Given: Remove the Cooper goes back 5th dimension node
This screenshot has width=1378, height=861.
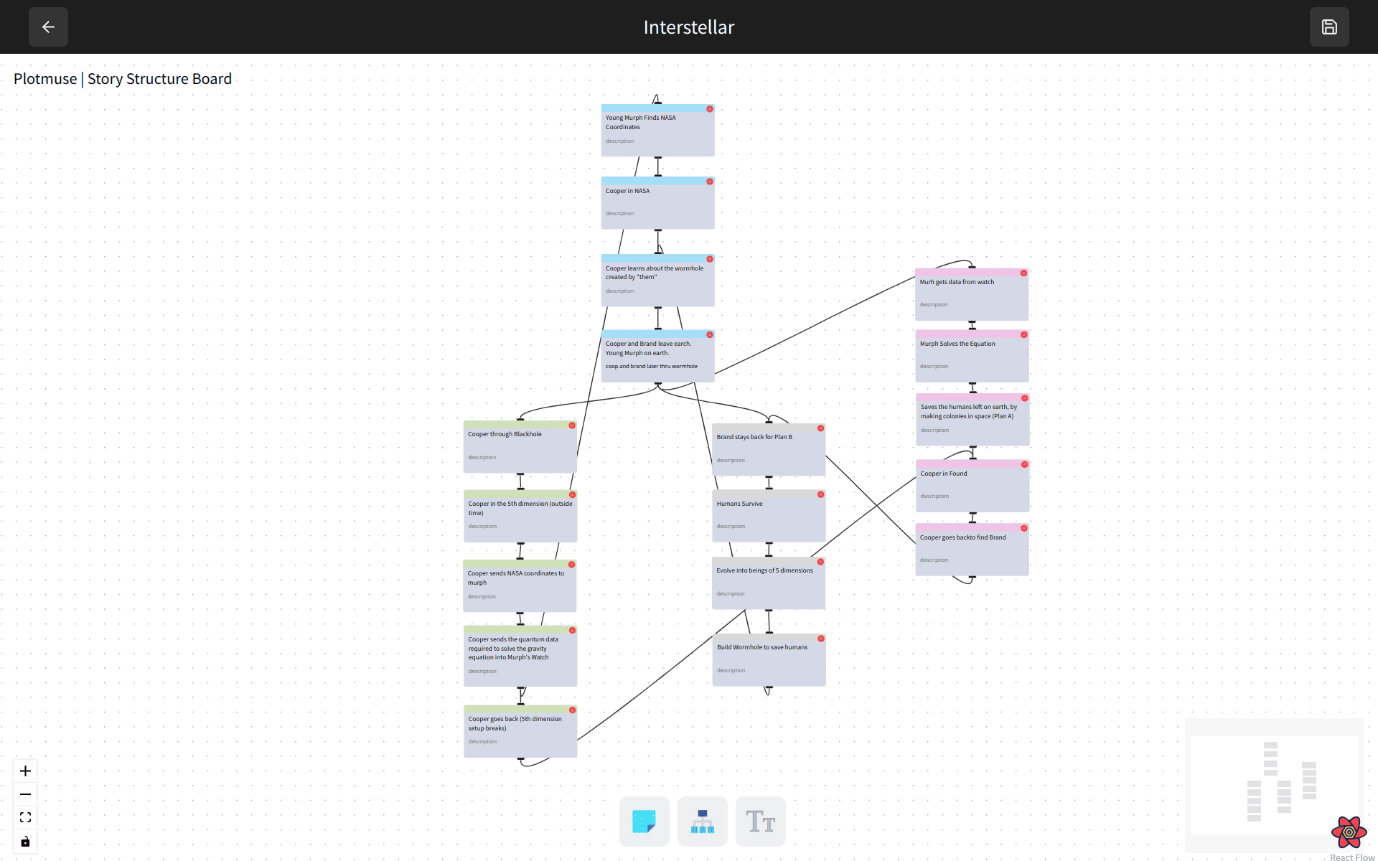Looking at the screenshot, I should tap(573, 710).
